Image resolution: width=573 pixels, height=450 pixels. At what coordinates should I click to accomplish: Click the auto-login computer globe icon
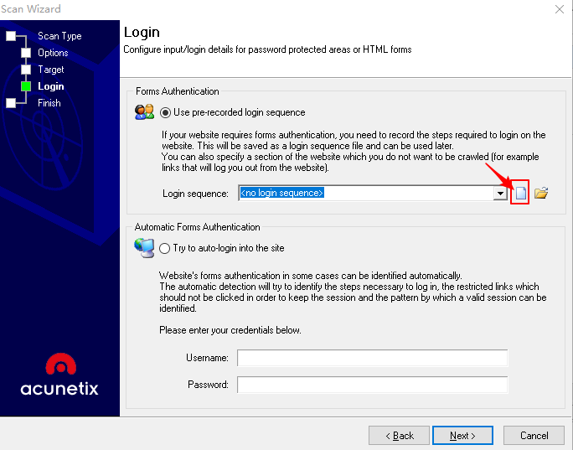144,248
